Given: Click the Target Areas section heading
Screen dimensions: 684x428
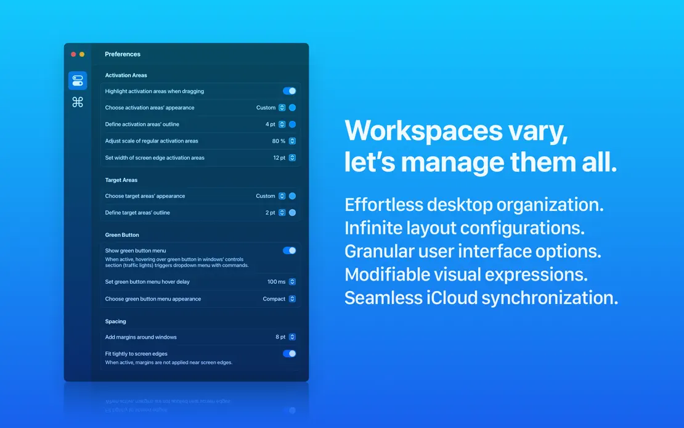Looking at the screenshot, I should 121,180.
